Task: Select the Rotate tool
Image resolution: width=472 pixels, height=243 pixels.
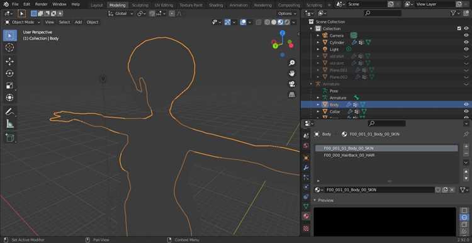Action: pos(9,74)
